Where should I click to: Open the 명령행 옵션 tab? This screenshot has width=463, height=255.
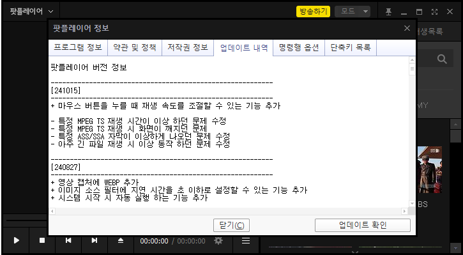[x=299, y=47]
